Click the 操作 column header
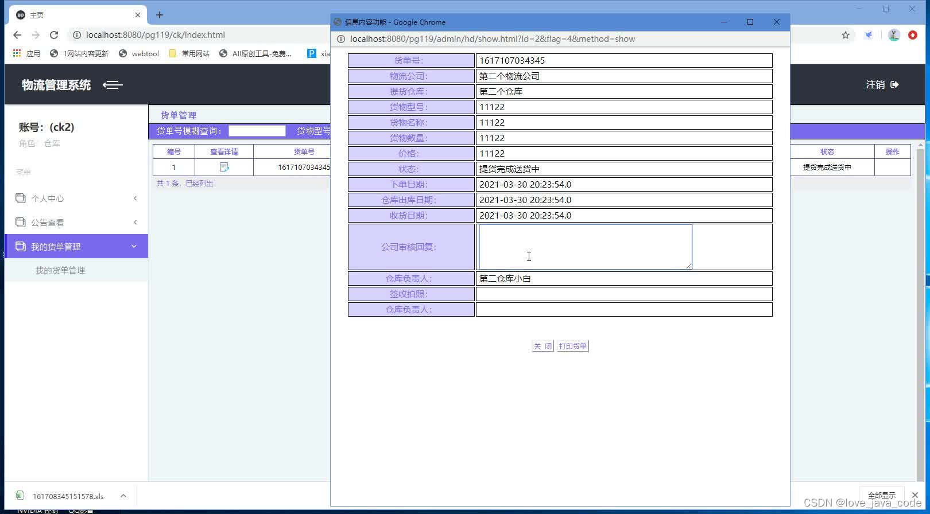The width and height of the screenshot is (930, 514). (x=893, y=151)
